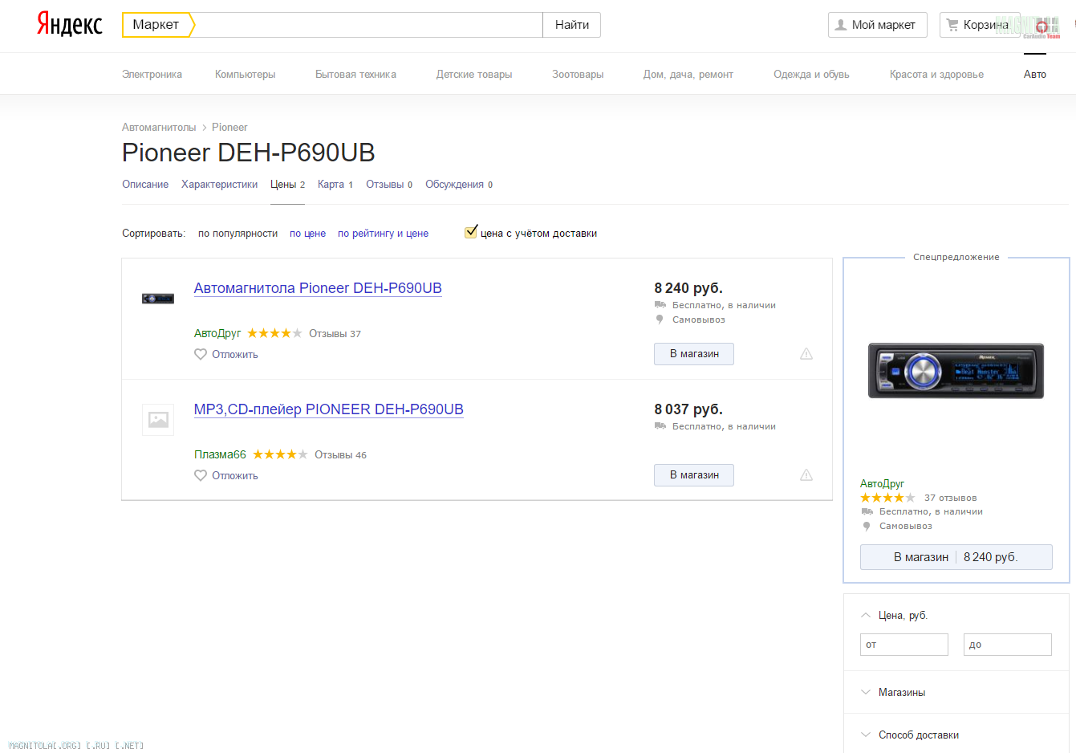Open АвтоДруг link in Спецпредложение panel
The height and width of the screenshot is (753, 1076).
point(882,483)
